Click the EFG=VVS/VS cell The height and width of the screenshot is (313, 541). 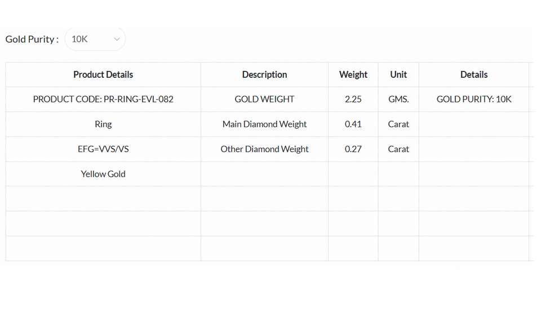click(103, 149)
